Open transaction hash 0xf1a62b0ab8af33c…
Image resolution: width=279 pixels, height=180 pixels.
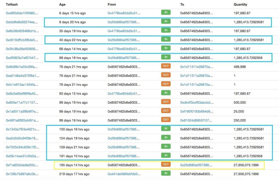[22, 165]
